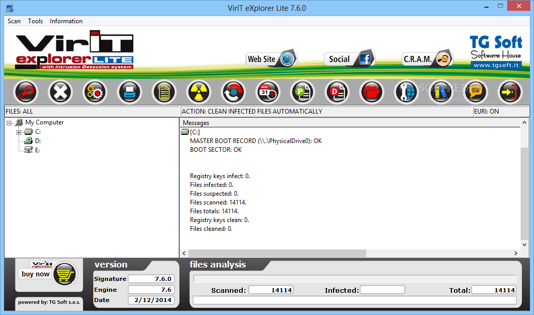Stop the scan with the white X icon
534x315 pixels.
[x=60, y=92]
